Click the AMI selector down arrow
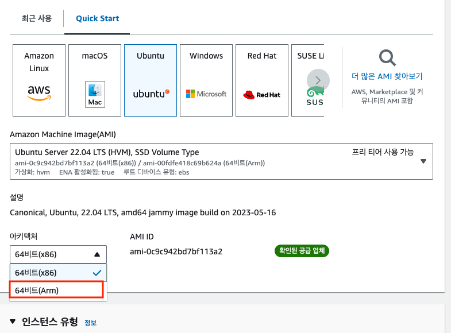This screenshot has height=333, width=451. pyautogui.click(x=423, y=161)
